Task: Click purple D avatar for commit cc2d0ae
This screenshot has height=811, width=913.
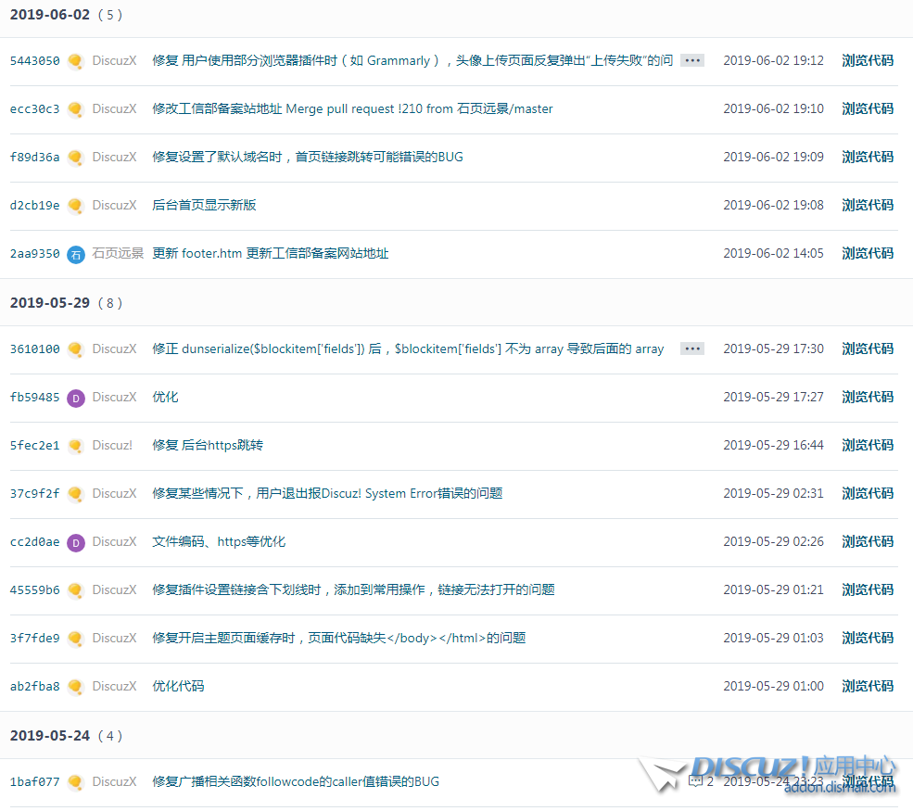Action: click(76, 542)
